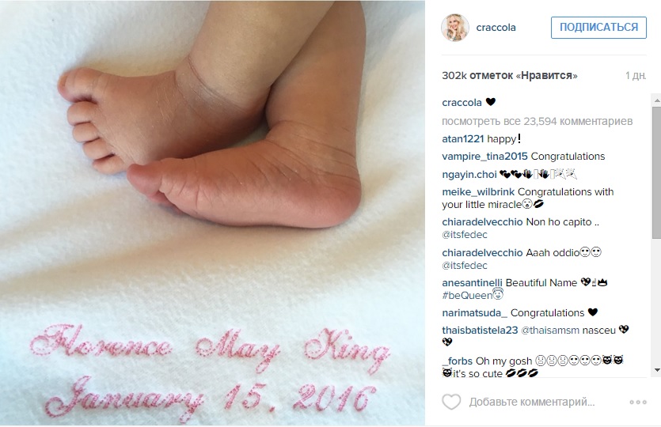Open craccola username link in the post header
661x427 pixels.
[x=496, y=28]
